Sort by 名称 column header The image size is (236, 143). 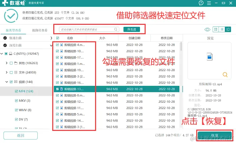70,38
